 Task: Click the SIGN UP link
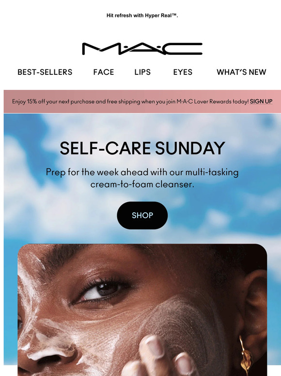[261, 102]
